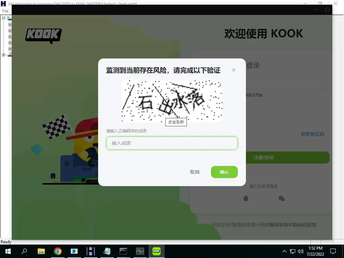344x258 pixels.
Task: Click the KOOK logo
Action: pos(43,36)
